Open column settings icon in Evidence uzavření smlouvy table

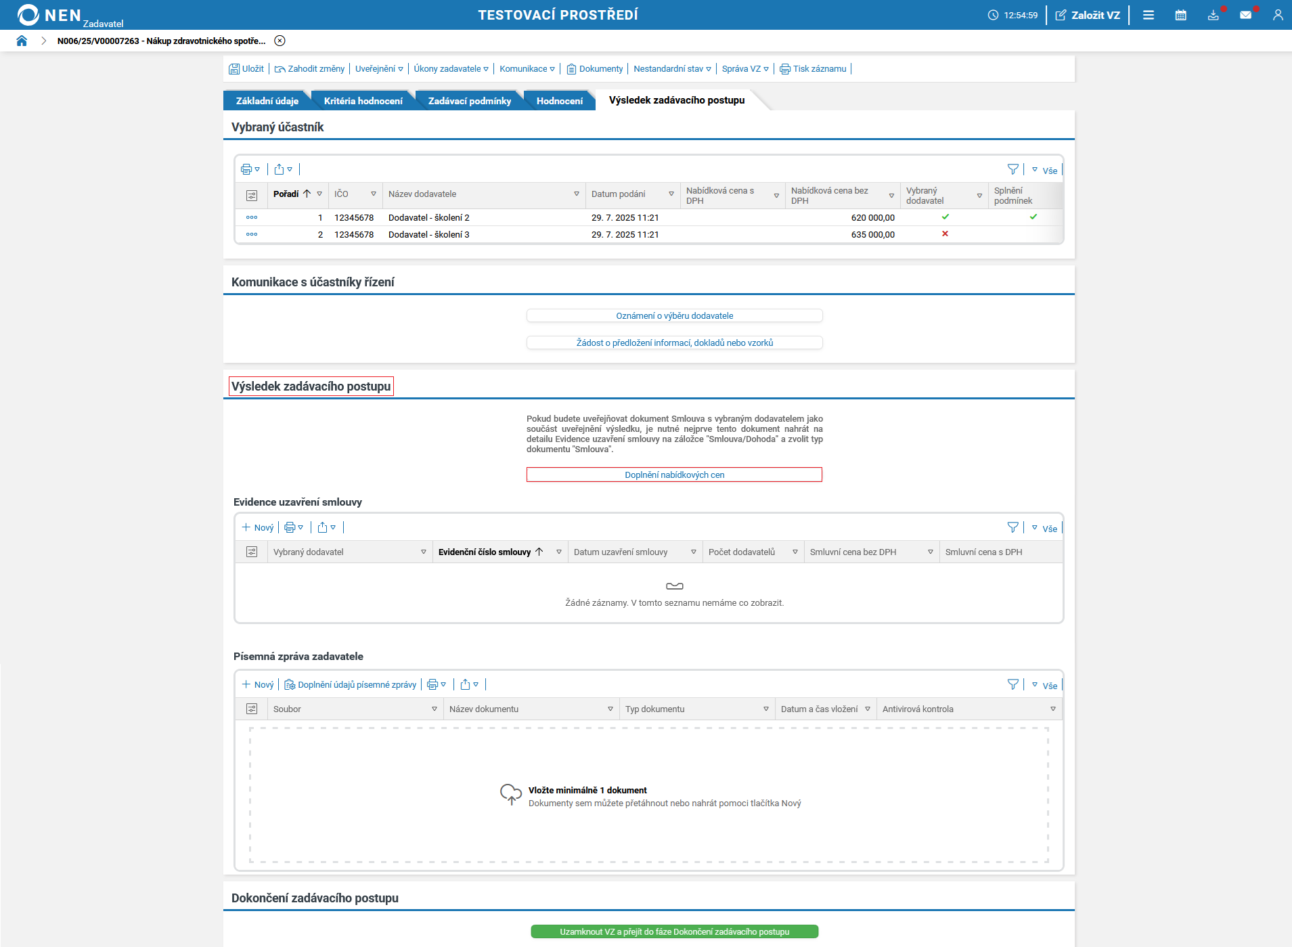(252, 552)
